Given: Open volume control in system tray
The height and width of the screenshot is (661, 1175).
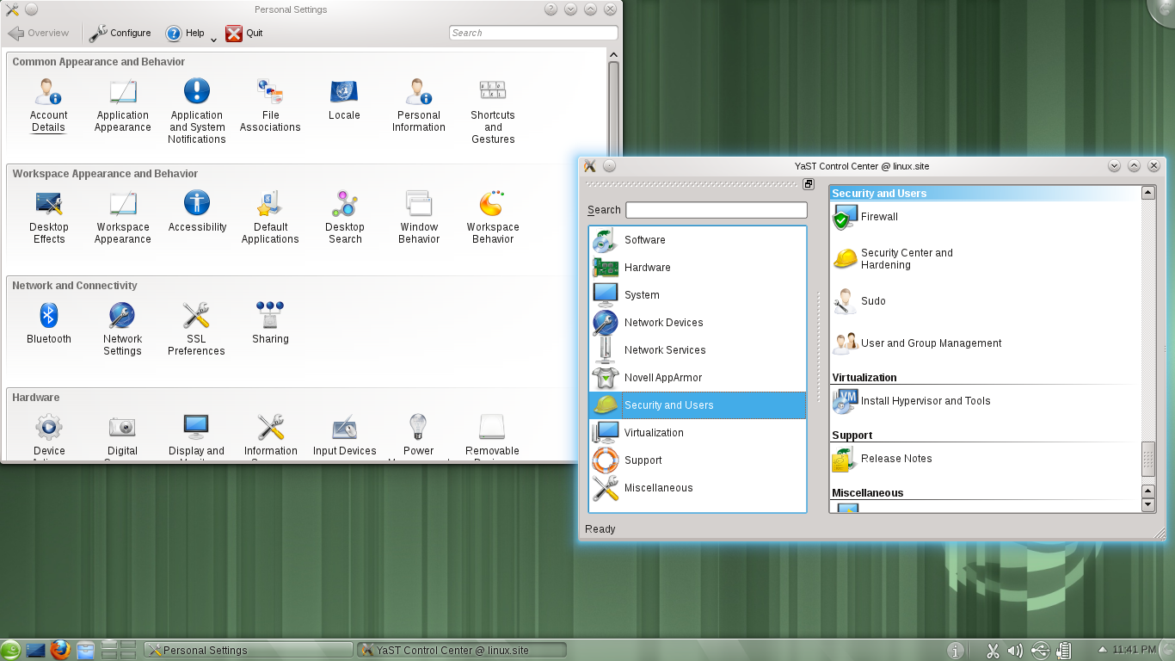Looking at the screenshot, I should [1015, 651].
